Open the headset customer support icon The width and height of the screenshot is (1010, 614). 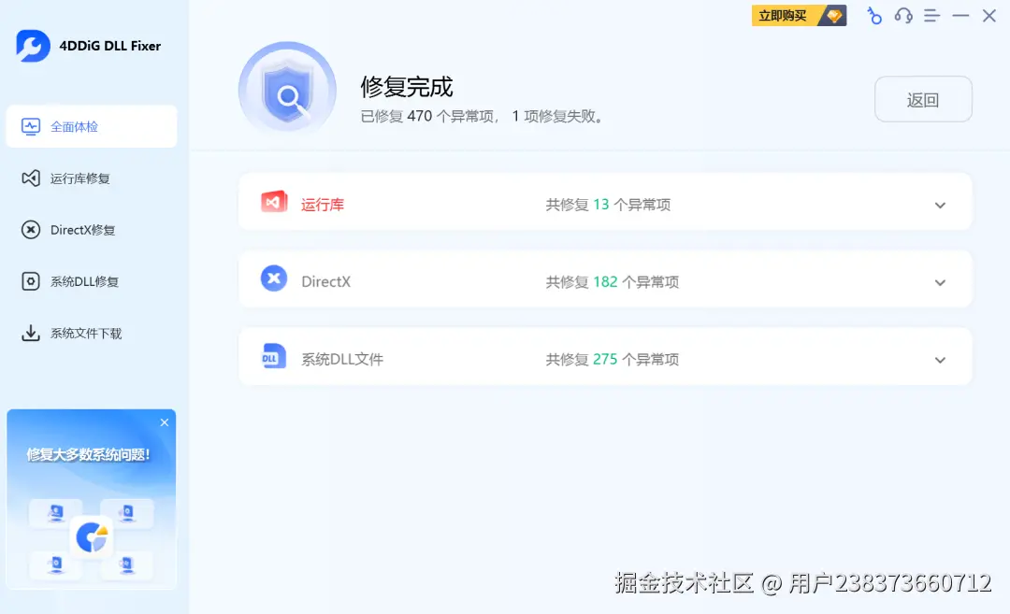click(903, 16)
